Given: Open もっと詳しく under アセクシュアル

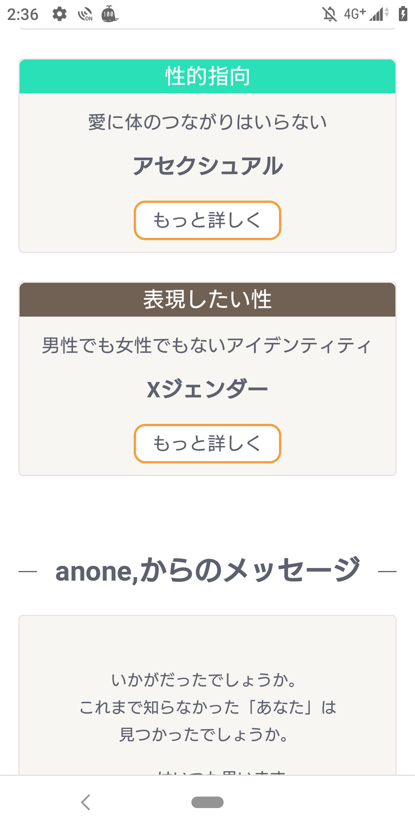Looking at the screenshot, I should (x=207, y=220).
